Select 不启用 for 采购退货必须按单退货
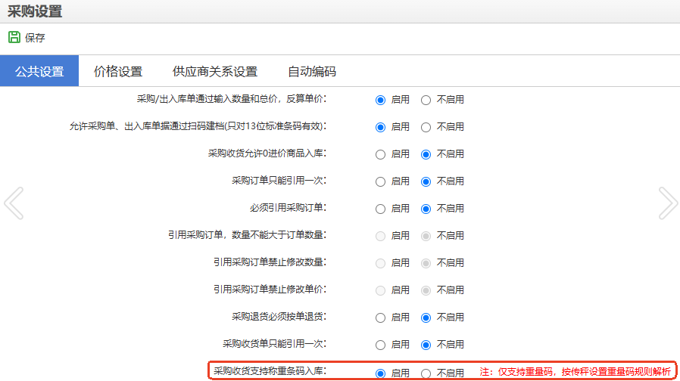The width and height of the screenshot is (680, 381). (x=426, y=317)
